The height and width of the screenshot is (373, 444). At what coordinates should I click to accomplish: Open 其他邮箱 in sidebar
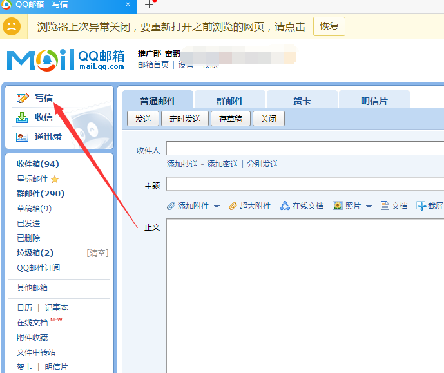click(32, 287)
